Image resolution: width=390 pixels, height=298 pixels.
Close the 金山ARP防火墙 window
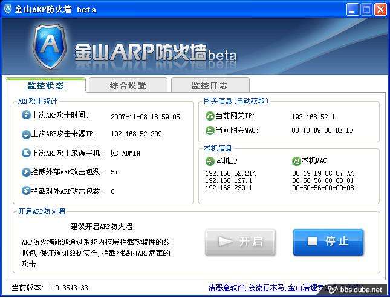point(380,10)
